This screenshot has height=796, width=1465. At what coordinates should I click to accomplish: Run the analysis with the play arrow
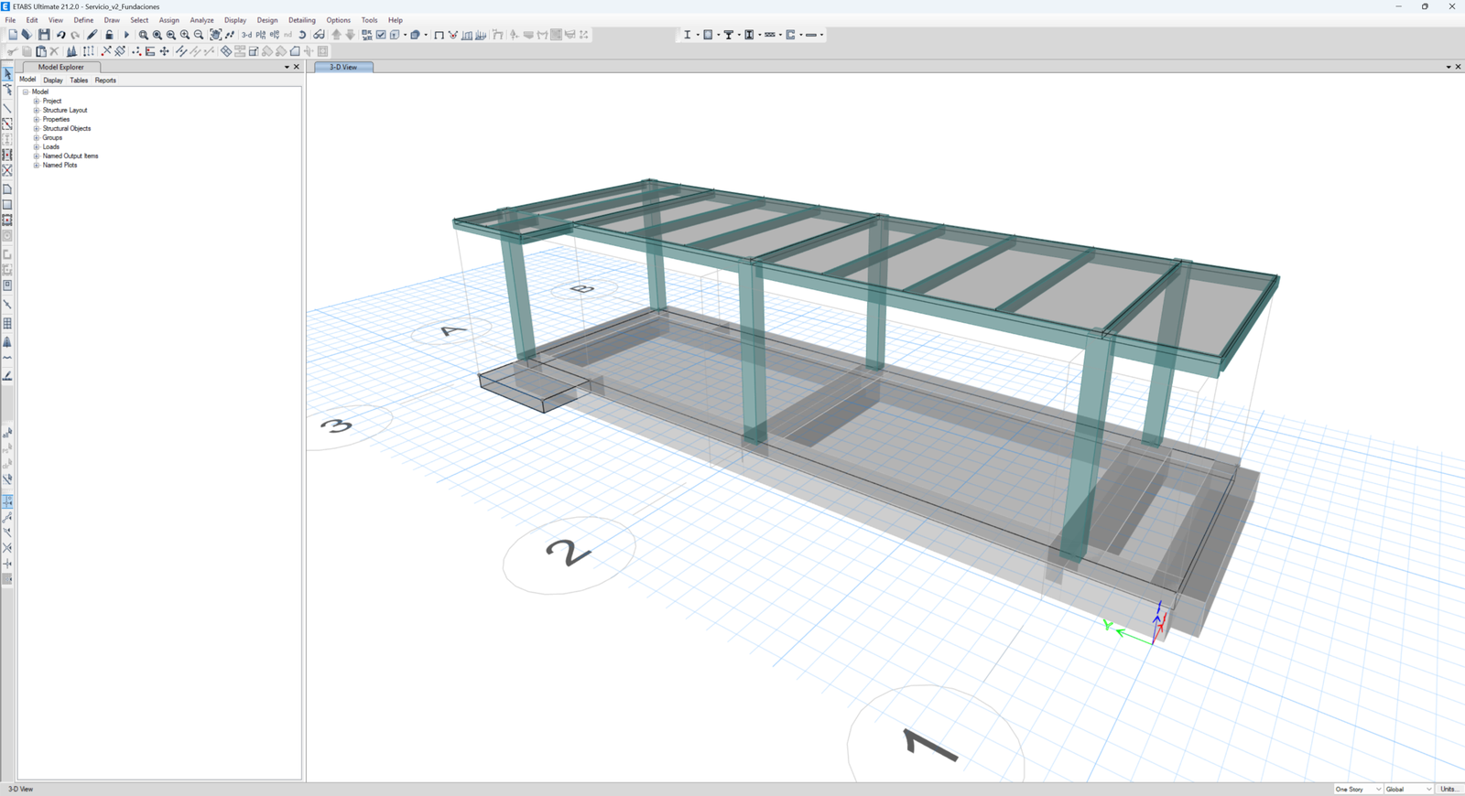click(x=126, y=35)
